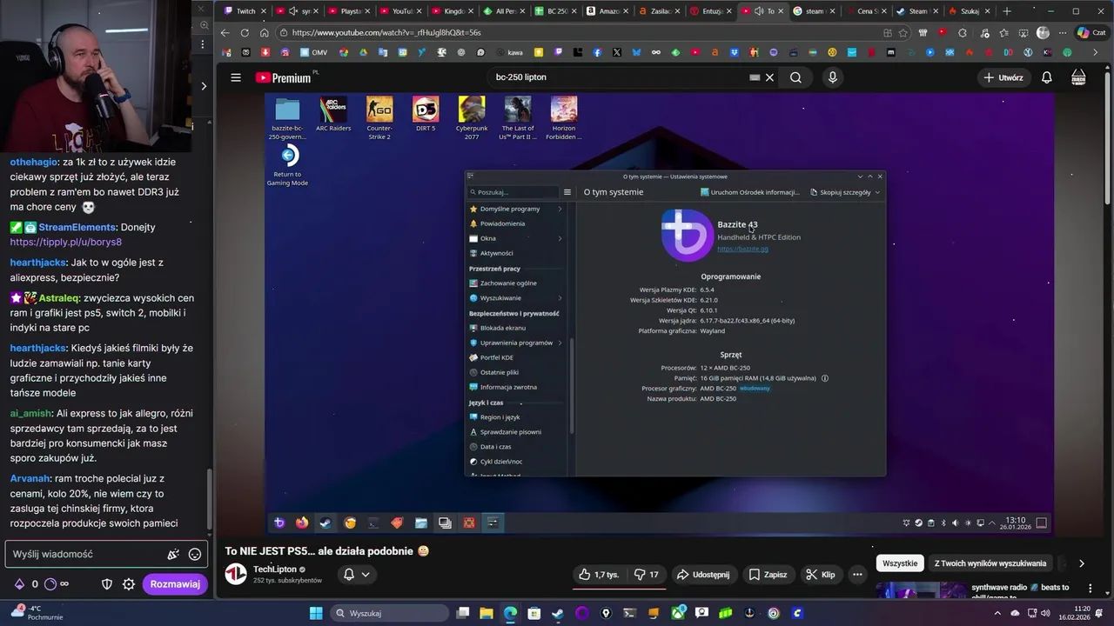1114x626 pixels.
Task: Open synthwave radio suggested video thumbnail
Action: pyautogui.click(x=919, y=590)
